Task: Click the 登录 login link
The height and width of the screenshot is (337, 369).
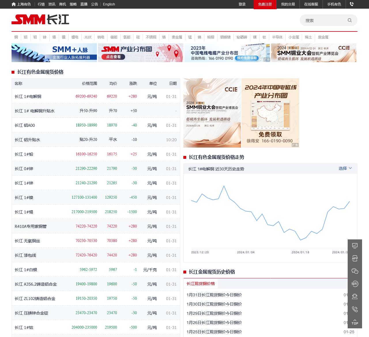Action: click(x=242, y=4)
